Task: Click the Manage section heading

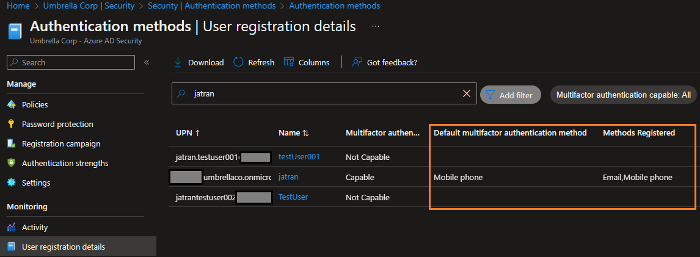Action: [x=22, y=84]
